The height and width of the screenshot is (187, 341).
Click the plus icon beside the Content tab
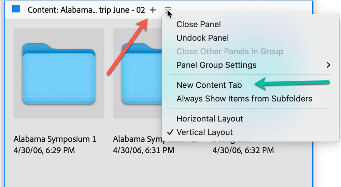click(153, 10)
